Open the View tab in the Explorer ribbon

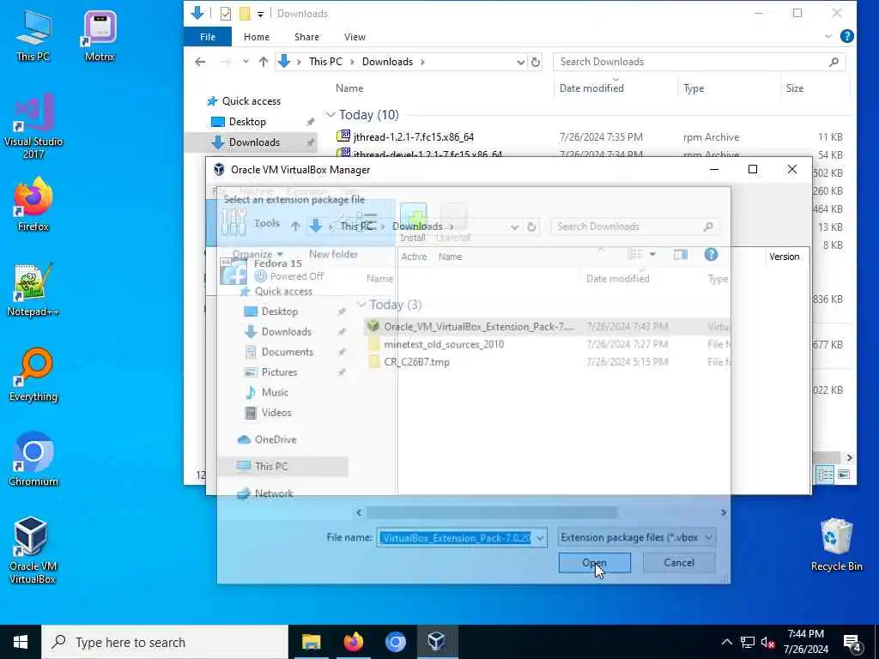pyautogui.click(x=355, y=37)
